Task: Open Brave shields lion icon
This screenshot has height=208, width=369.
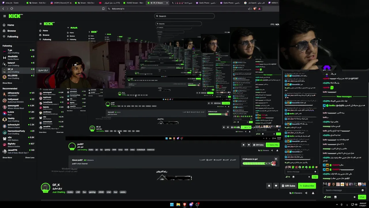Action: pos(255,9)
